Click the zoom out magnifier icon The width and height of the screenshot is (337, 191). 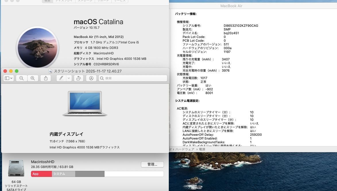pos(22,78)
